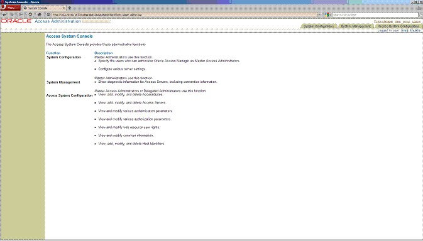The width and height of the screenshot is (423, 241).
Task: Click the Access System Configuration function label
Action: click(69, 95)
